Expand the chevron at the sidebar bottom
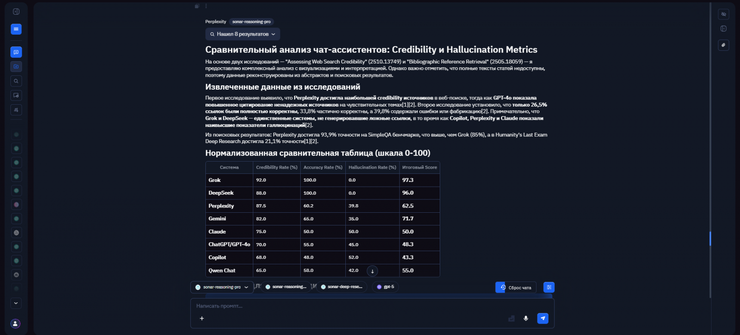 (x=16, y=303)
